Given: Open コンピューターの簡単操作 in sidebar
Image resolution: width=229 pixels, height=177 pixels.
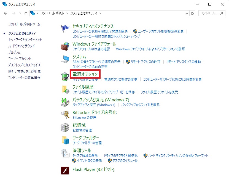Looking at the screenshot, I should pos(24,78).
